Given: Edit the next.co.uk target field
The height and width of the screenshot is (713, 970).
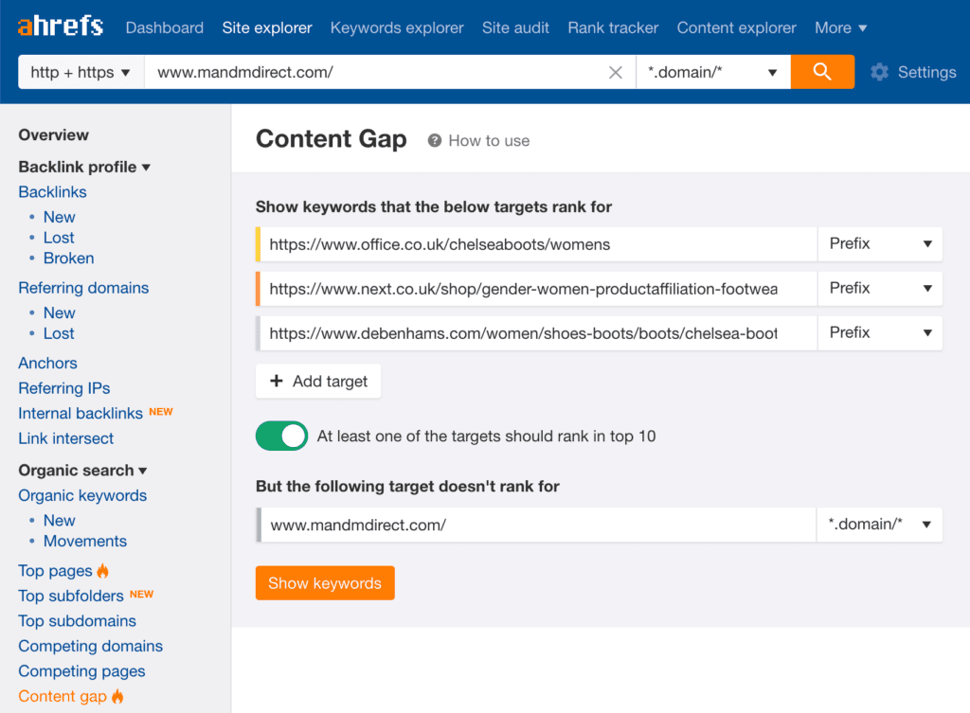Looking at the screenshot, I should tap(536, 288).
